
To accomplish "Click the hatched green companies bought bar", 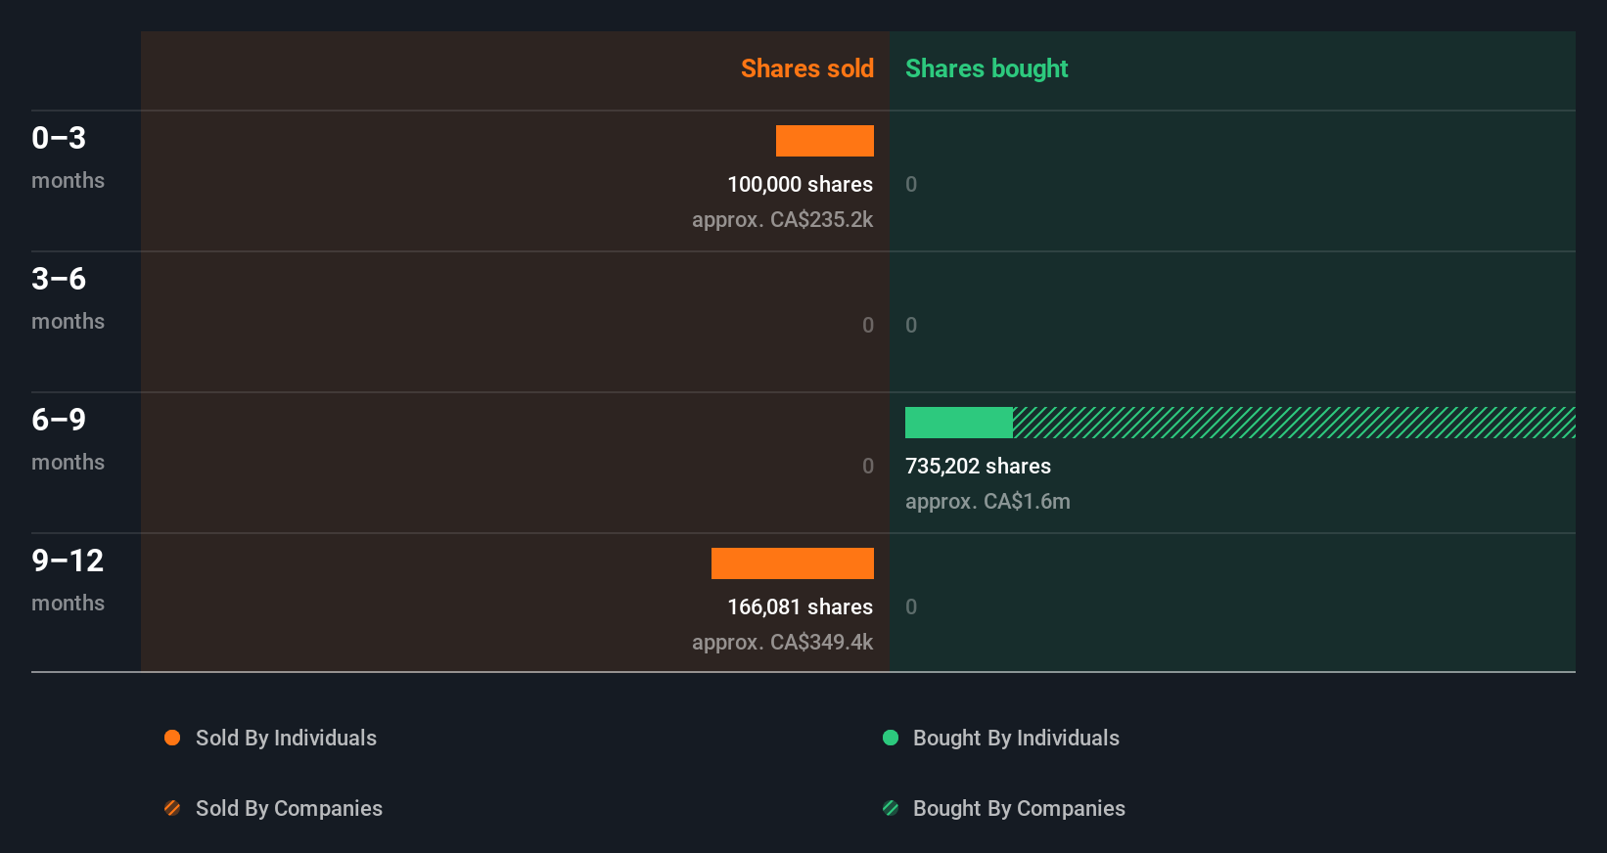I will click(x=1294, y=423).
